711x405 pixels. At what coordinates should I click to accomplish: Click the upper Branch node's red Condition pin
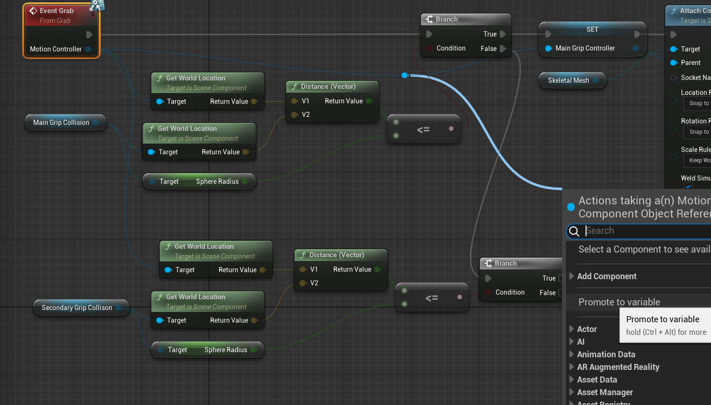429,48
